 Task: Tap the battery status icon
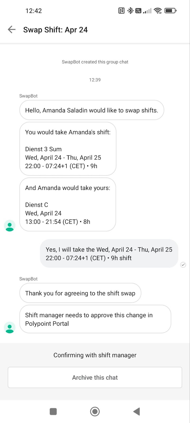point(170,11)
